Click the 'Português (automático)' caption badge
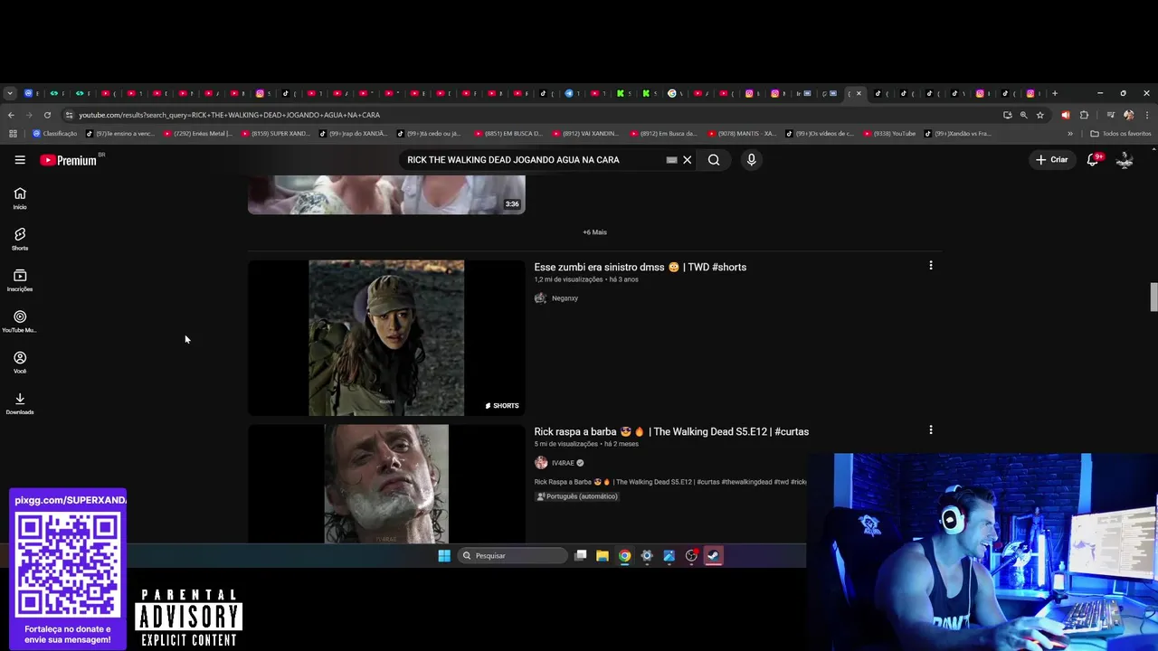 tap(577, 496)
